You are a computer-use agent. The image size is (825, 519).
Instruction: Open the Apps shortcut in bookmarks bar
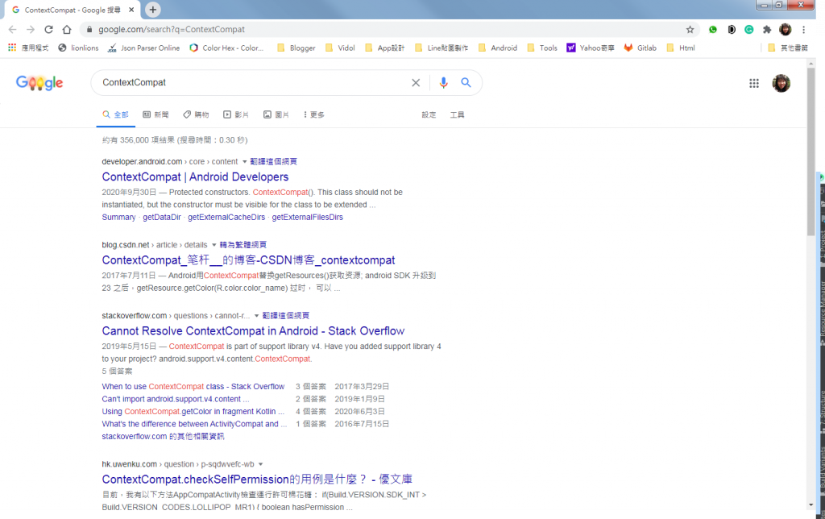tap(28, 48)
